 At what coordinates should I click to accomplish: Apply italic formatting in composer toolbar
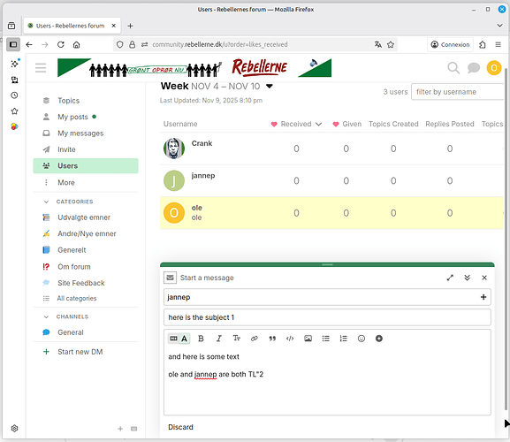click(219, 339)
